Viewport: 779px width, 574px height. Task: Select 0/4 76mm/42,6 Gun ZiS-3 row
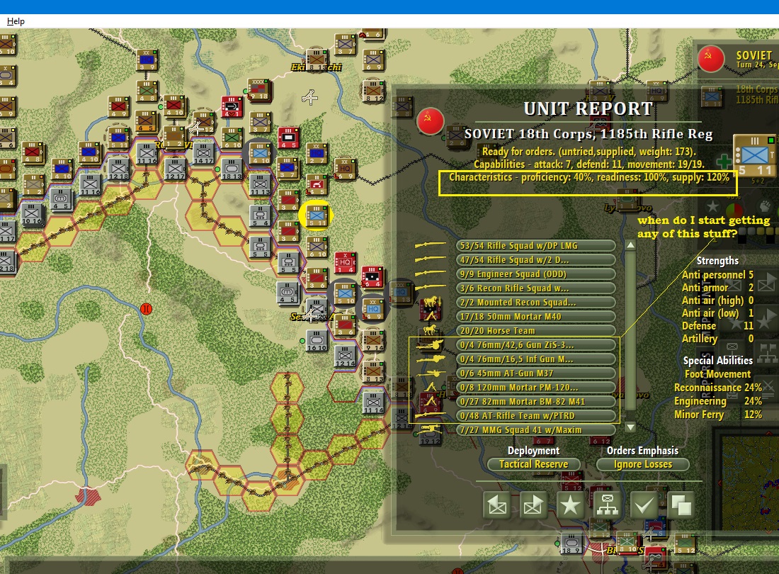pos(536,344)
